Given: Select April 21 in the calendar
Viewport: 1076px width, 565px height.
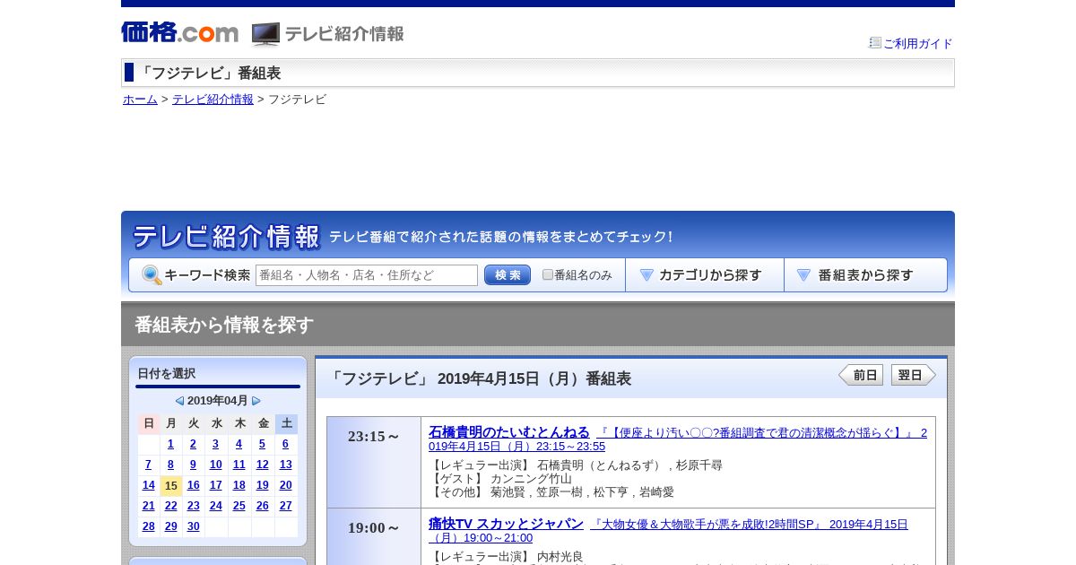Looking at the screenshot, I should (148, 506).
